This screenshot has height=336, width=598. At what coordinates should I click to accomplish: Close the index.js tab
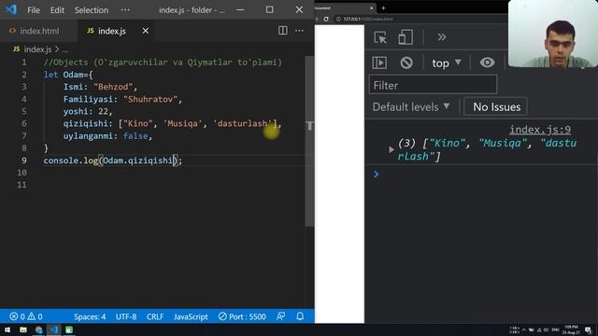(x=146, y=31)
